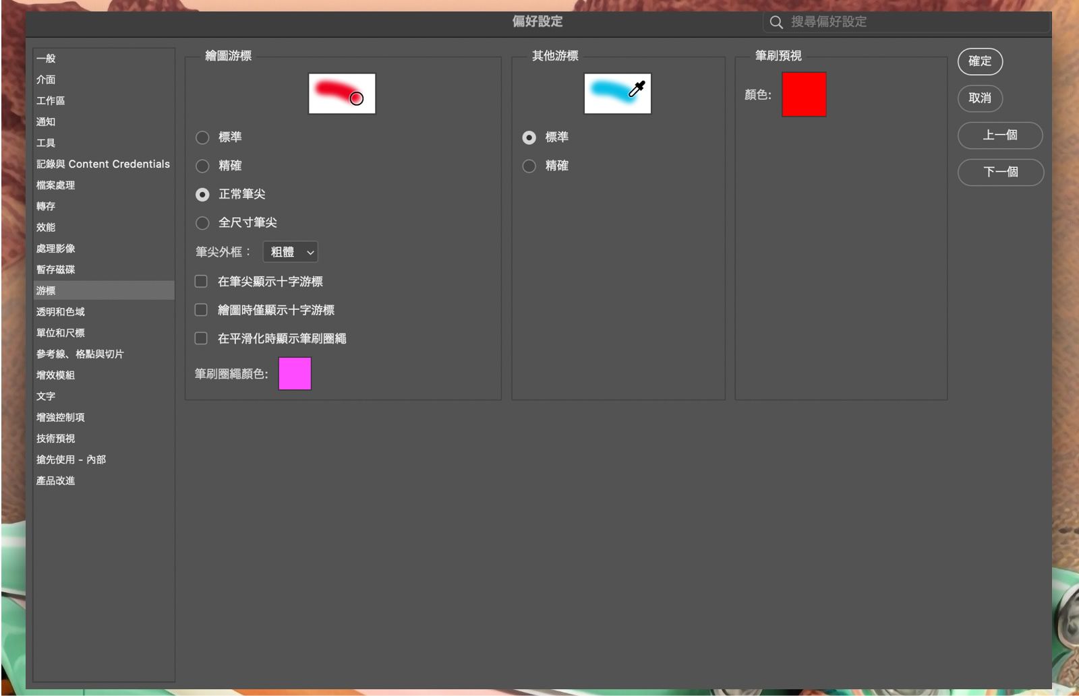This screenshot has width=1079, height=696.
Task: Enable 在平滑化時顯示筆刷圈繩 checkbox
Action: coord(201,338)
